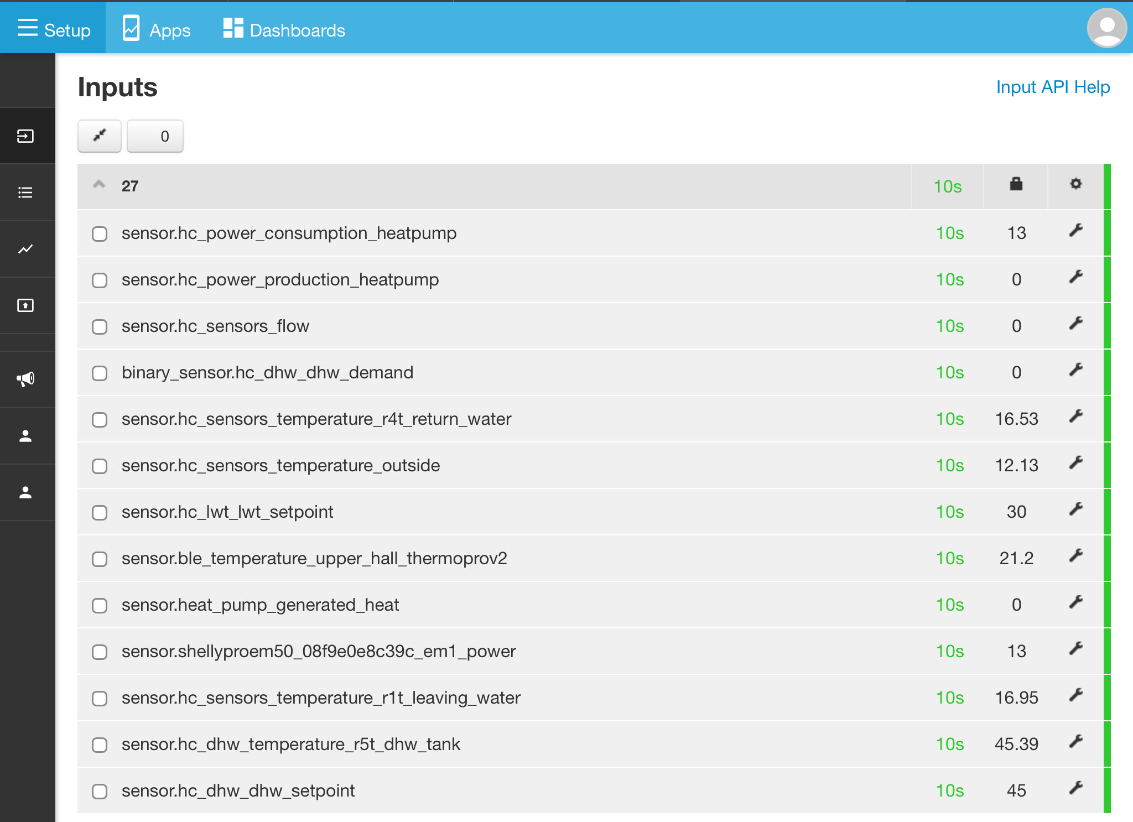
Task: Open the Inputs sidebar icon
Action: tap(25, 136)
